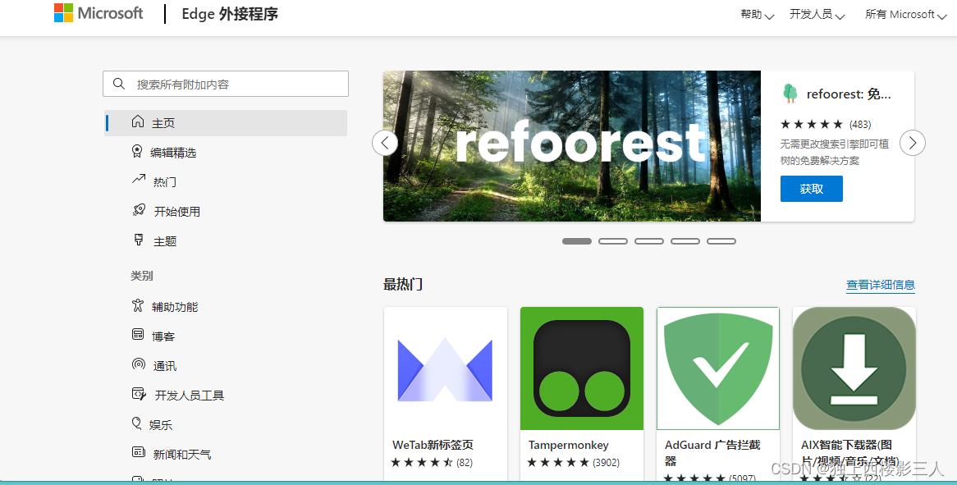Show the next carousel banner
This screenshot has width=957, height=485.
(913, 143)
